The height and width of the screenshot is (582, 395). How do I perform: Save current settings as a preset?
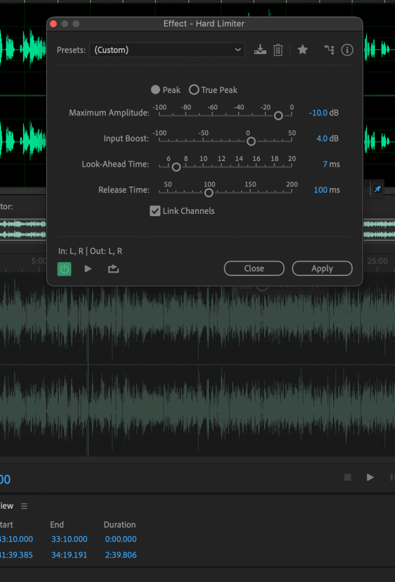click(x=260, y=50)
